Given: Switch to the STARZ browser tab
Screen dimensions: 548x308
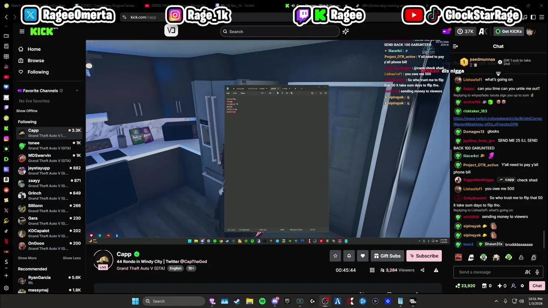Looking at the screenshot, I should (106, 6).
